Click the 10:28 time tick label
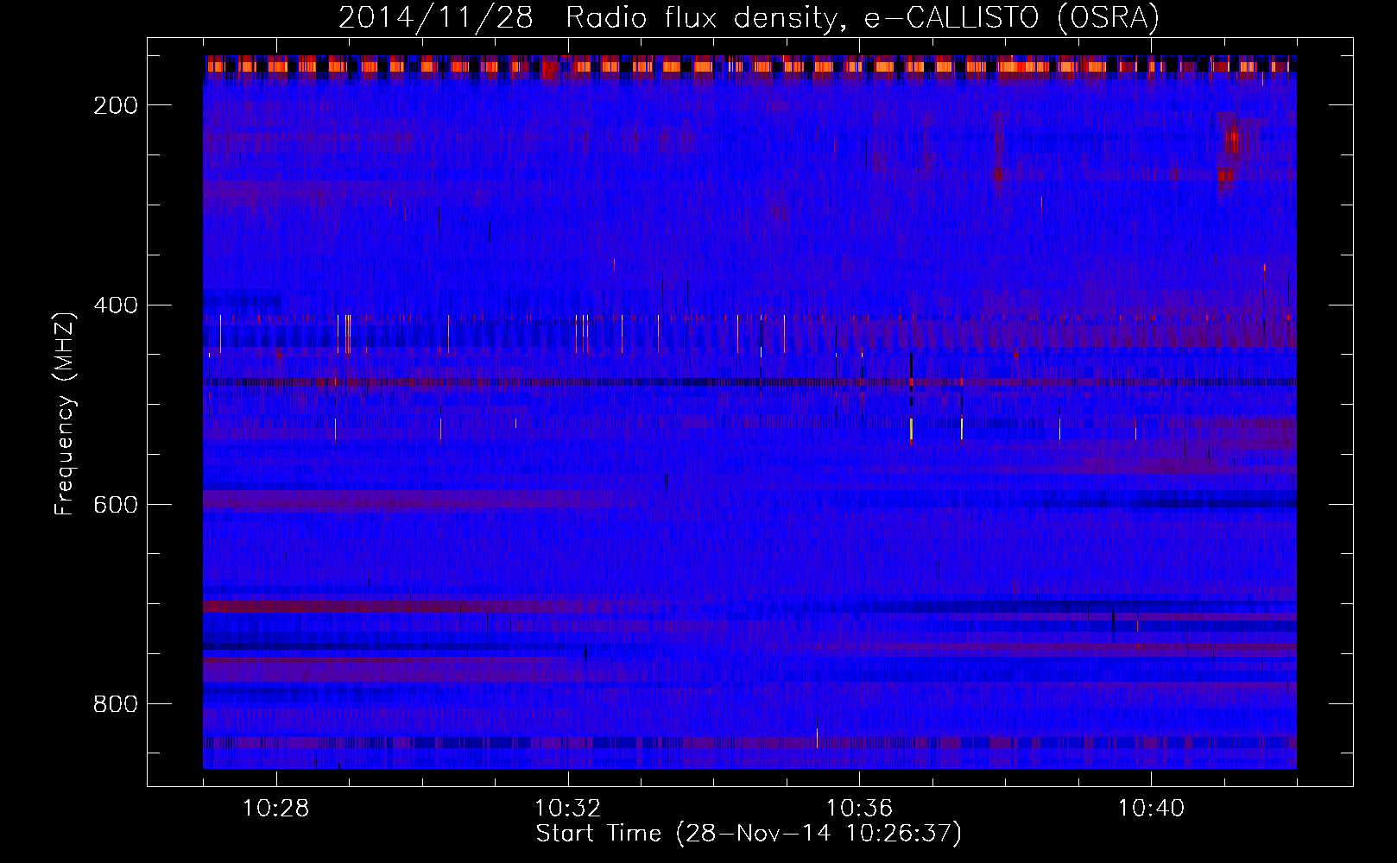 [276, 809]
